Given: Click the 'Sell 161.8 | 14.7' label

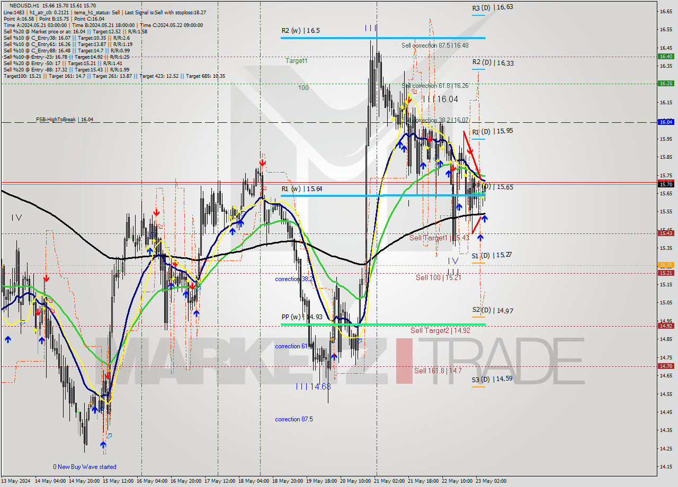Looking at the screenshot, I should point(438,371).
